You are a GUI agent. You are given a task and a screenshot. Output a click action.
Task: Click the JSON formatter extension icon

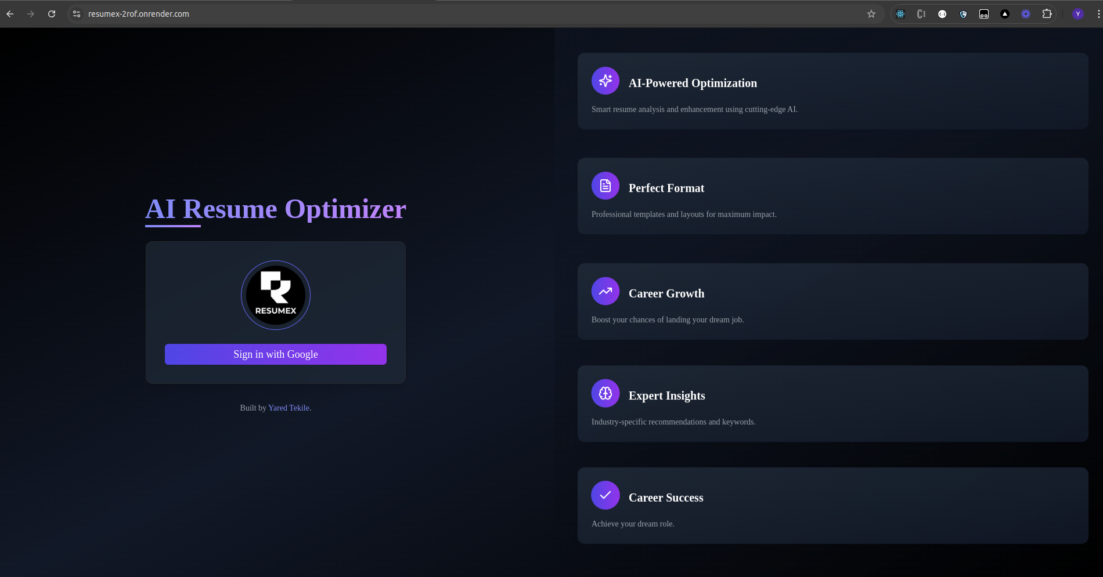click(x=942, y=13)
